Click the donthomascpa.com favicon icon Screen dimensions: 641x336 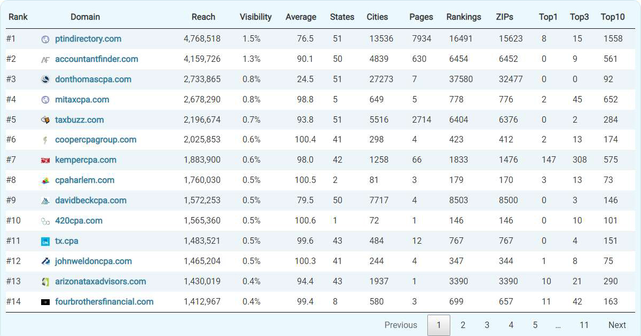click(x=45, y=79)
